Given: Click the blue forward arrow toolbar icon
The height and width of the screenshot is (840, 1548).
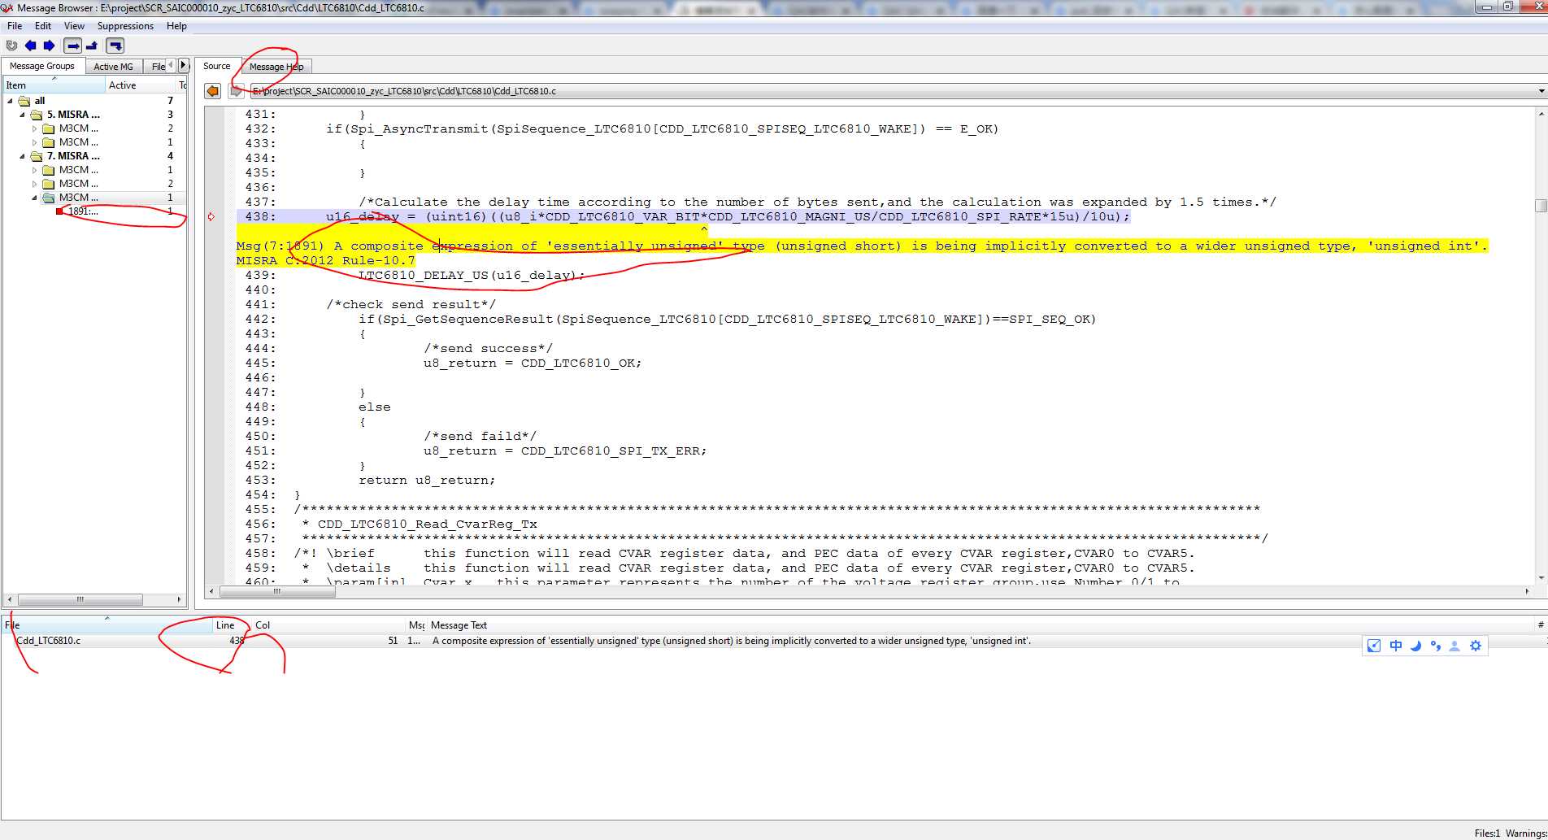Looking at the screenshot, I should (50, 46).
